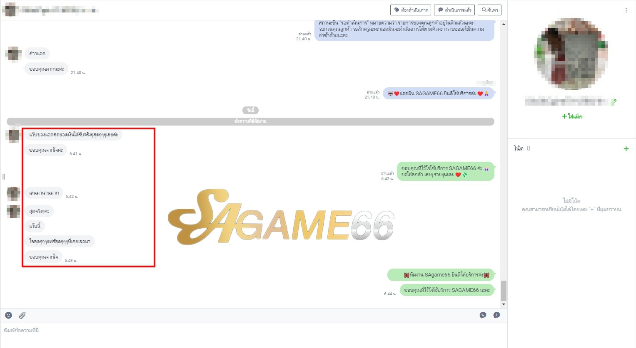Click the avatar beside the เล่นมานานมาก message
The image size is (636, 348).
(13, 193)
